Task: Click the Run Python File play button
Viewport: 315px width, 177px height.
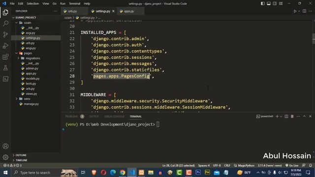Action: pyautogui.click(x=295, y=11)
